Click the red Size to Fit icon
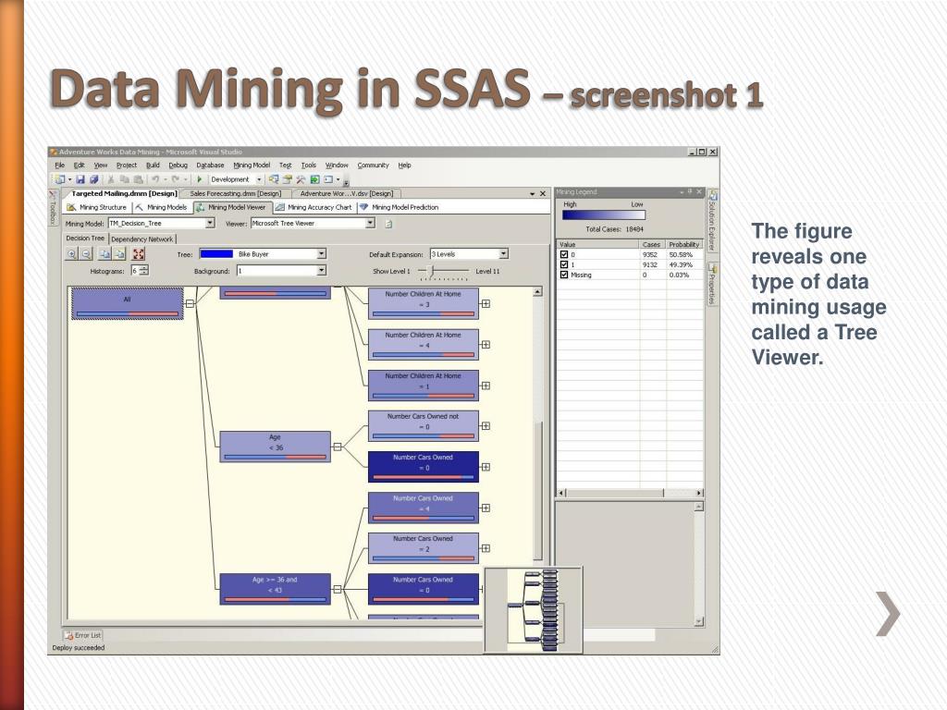The height and width of the screenshot is (710, 947). (139, 254)
